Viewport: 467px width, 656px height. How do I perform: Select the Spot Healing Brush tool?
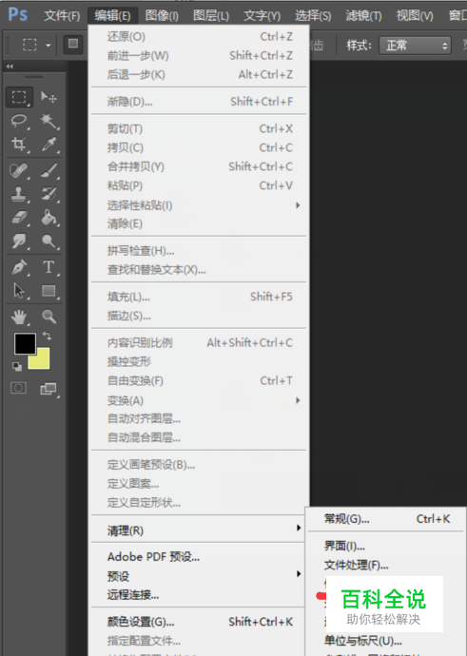pyautogui.click(x=19, y=170)
